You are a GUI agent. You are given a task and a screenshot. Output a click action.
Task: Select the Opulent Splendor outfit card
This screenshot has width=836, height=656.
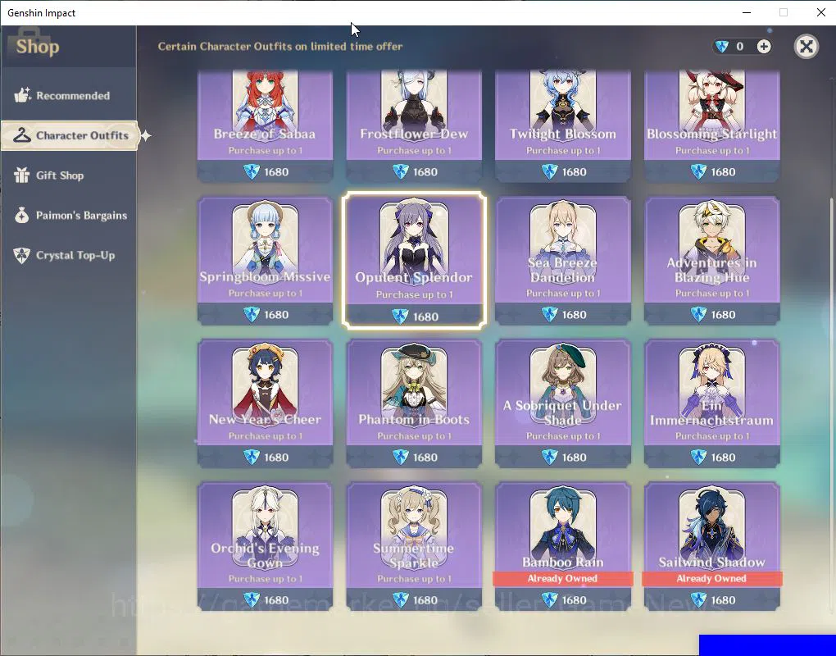tap(414, 260)
